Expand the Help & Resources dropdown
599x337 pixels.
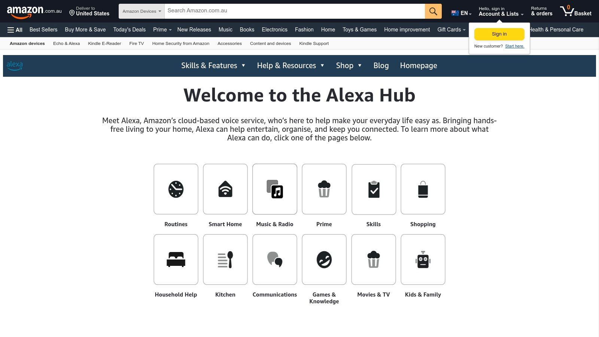click(x=291, y=66)
